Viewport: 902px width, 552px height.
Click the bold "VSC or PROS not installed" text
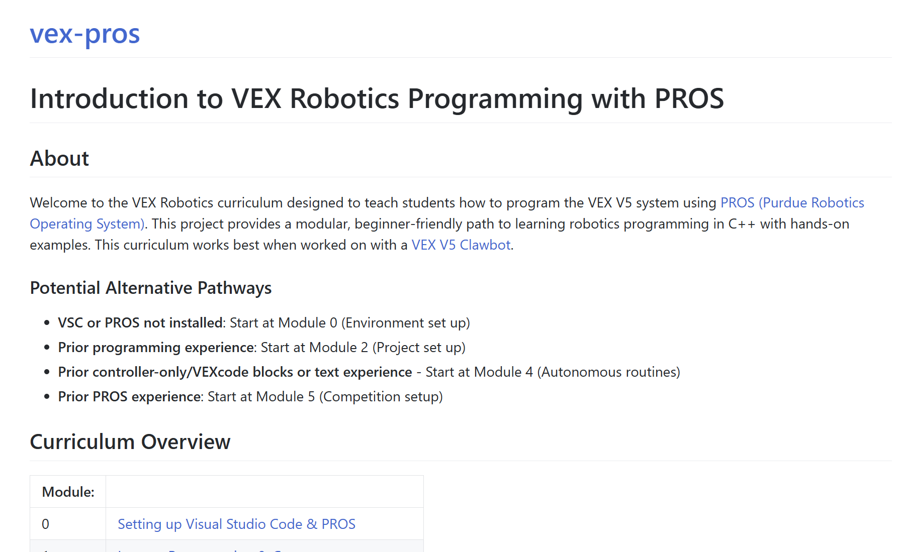coord(140,322)
